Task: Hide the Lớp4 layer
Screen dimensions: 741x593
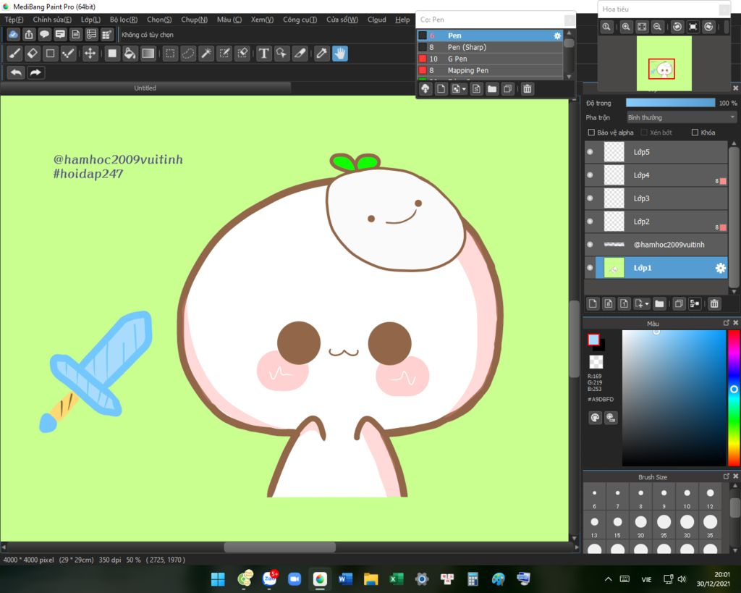Action: pyautogui.click(x=590, y=175)
